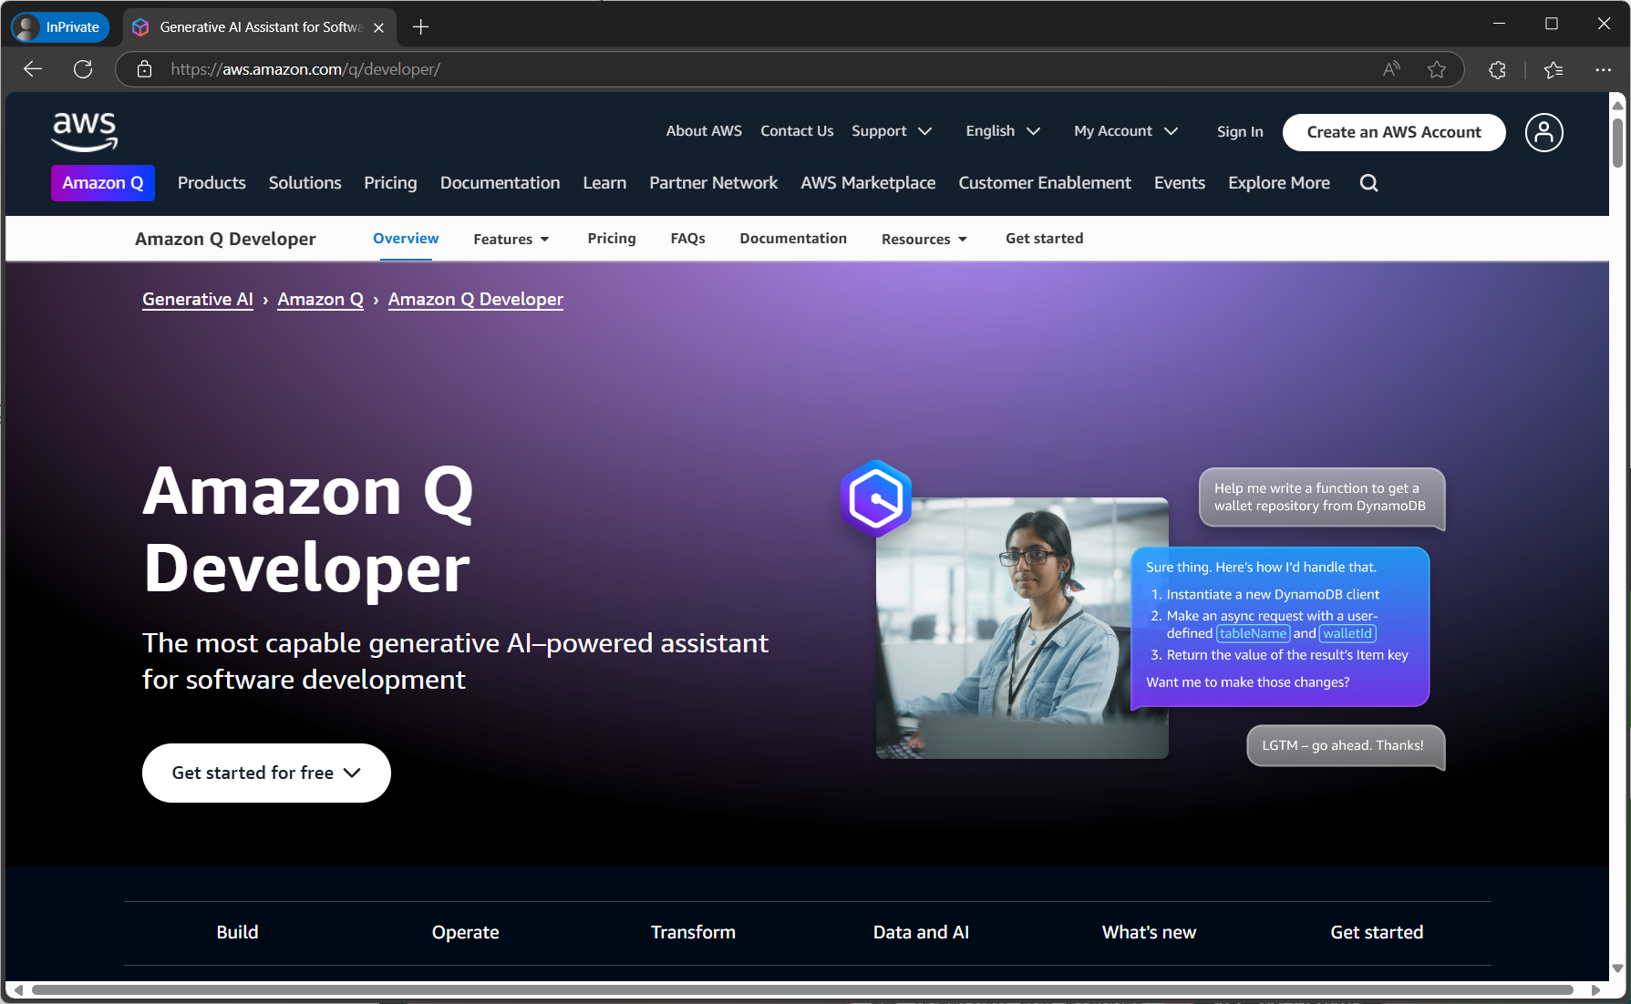Open the Learn menu
Image resolution: width=1631 pixels, height=1004 pixels.
click(604, 183)
